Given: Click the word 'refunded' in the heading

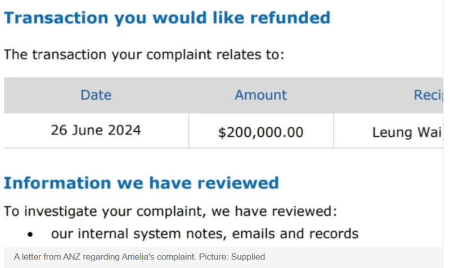Looking at the screenshot, I should tap(290, 18).
